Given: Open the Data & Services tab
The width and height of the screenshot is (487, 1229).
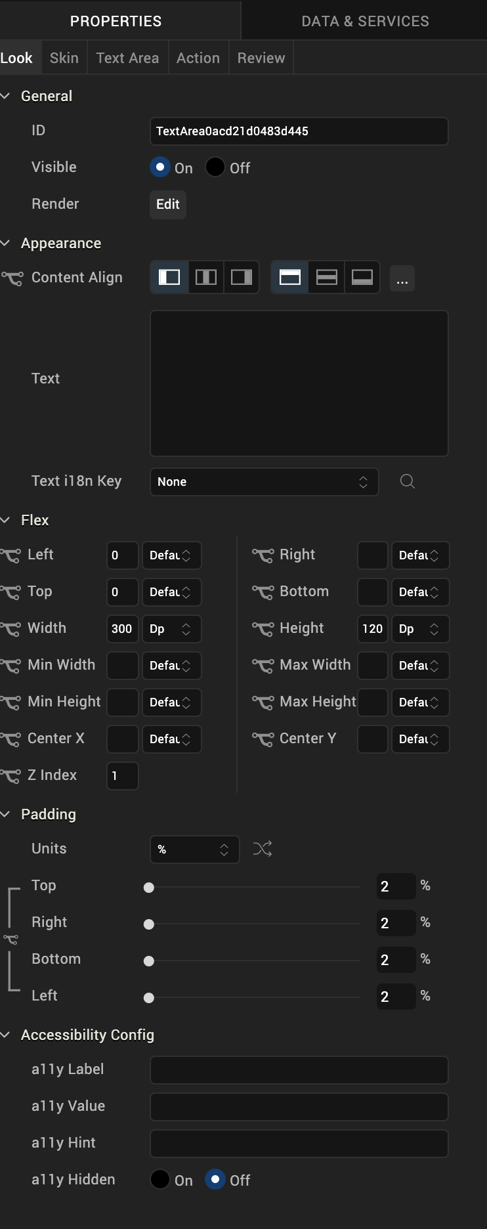Looking at the screenshot, I should (x=365, y=21).
